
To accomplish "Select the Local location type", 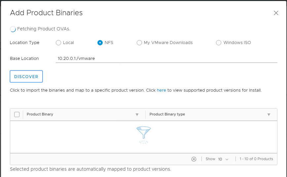I will [x=58, y=43].
